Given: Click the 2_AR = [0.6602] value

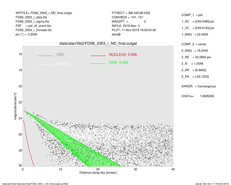Looking at the screenshot, I should pyautogui.click(x=194, y=70).
